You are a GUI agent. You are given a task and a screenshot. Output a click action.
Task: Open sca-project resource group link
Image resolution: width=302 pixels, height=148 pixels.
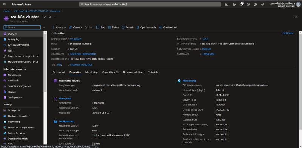(76, 39)
